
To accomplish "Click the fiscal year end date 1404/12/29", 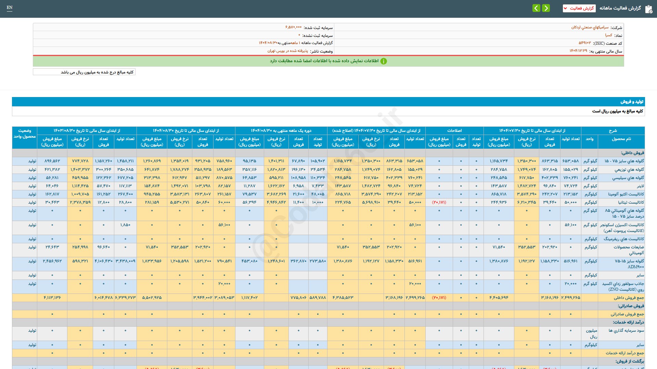I will (x=578, y=51).
